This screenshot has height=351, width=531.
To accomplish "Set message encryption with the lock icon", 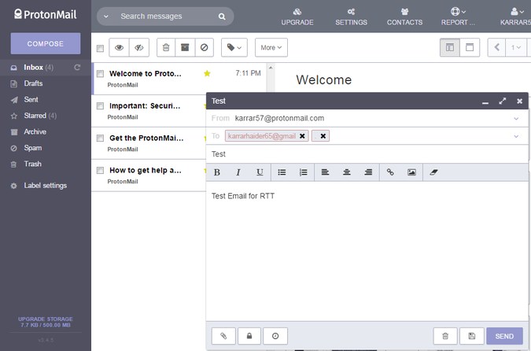I will tap(249, 336).
